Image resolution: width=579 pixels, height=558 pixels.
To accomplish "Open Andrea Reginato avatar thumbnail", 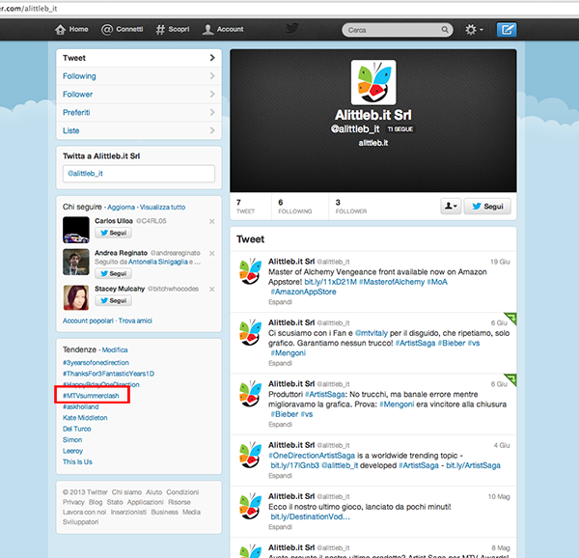I will tap(76, 262).
